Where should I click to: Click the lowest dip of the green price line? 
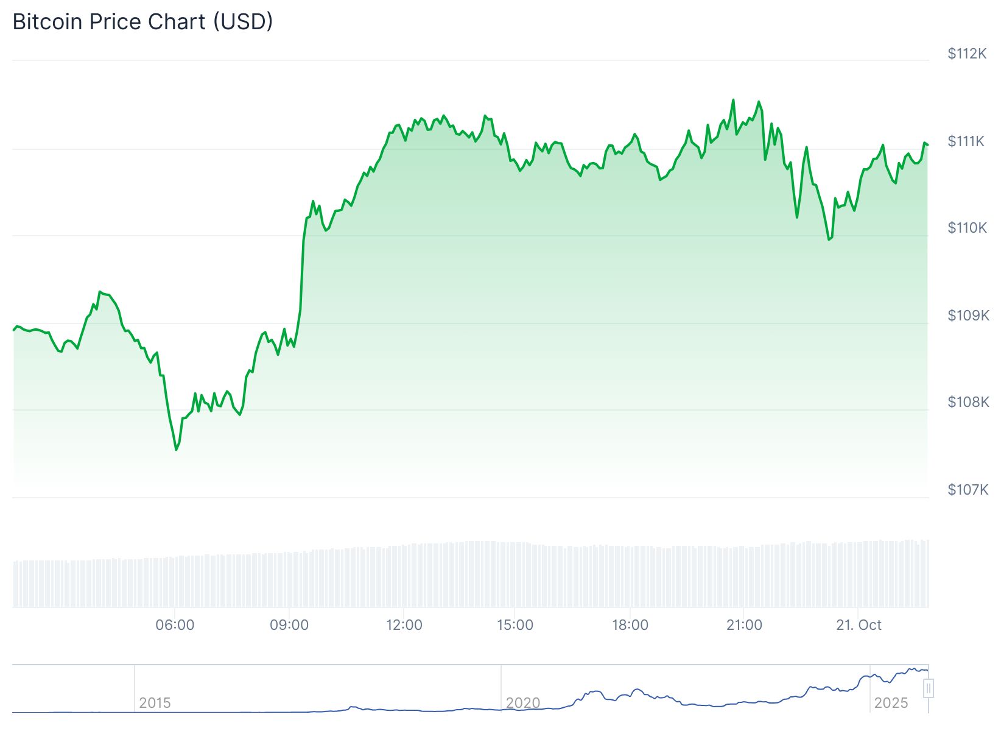(x=177, y=450)
